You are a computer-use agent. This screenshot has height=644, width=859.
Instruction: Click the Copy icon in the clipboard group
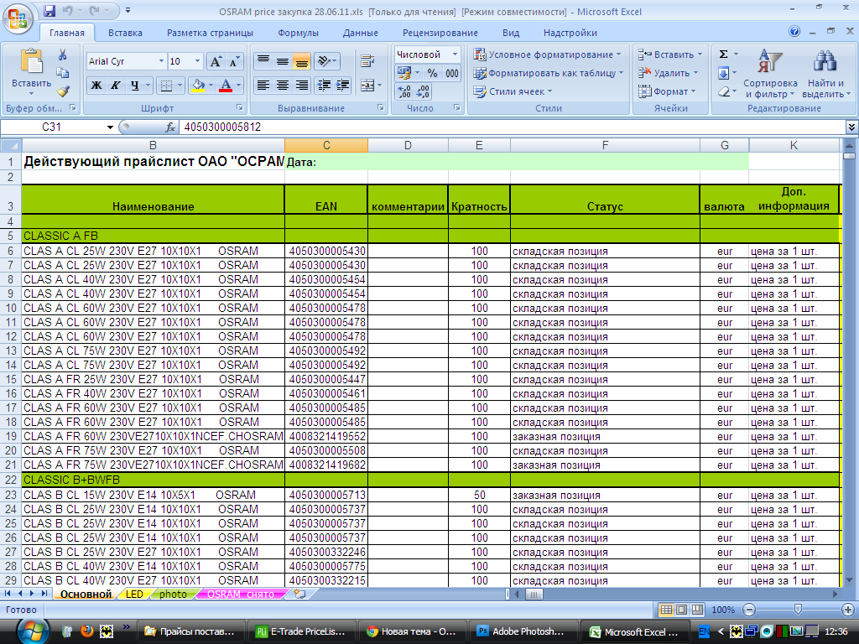[62, 73]
